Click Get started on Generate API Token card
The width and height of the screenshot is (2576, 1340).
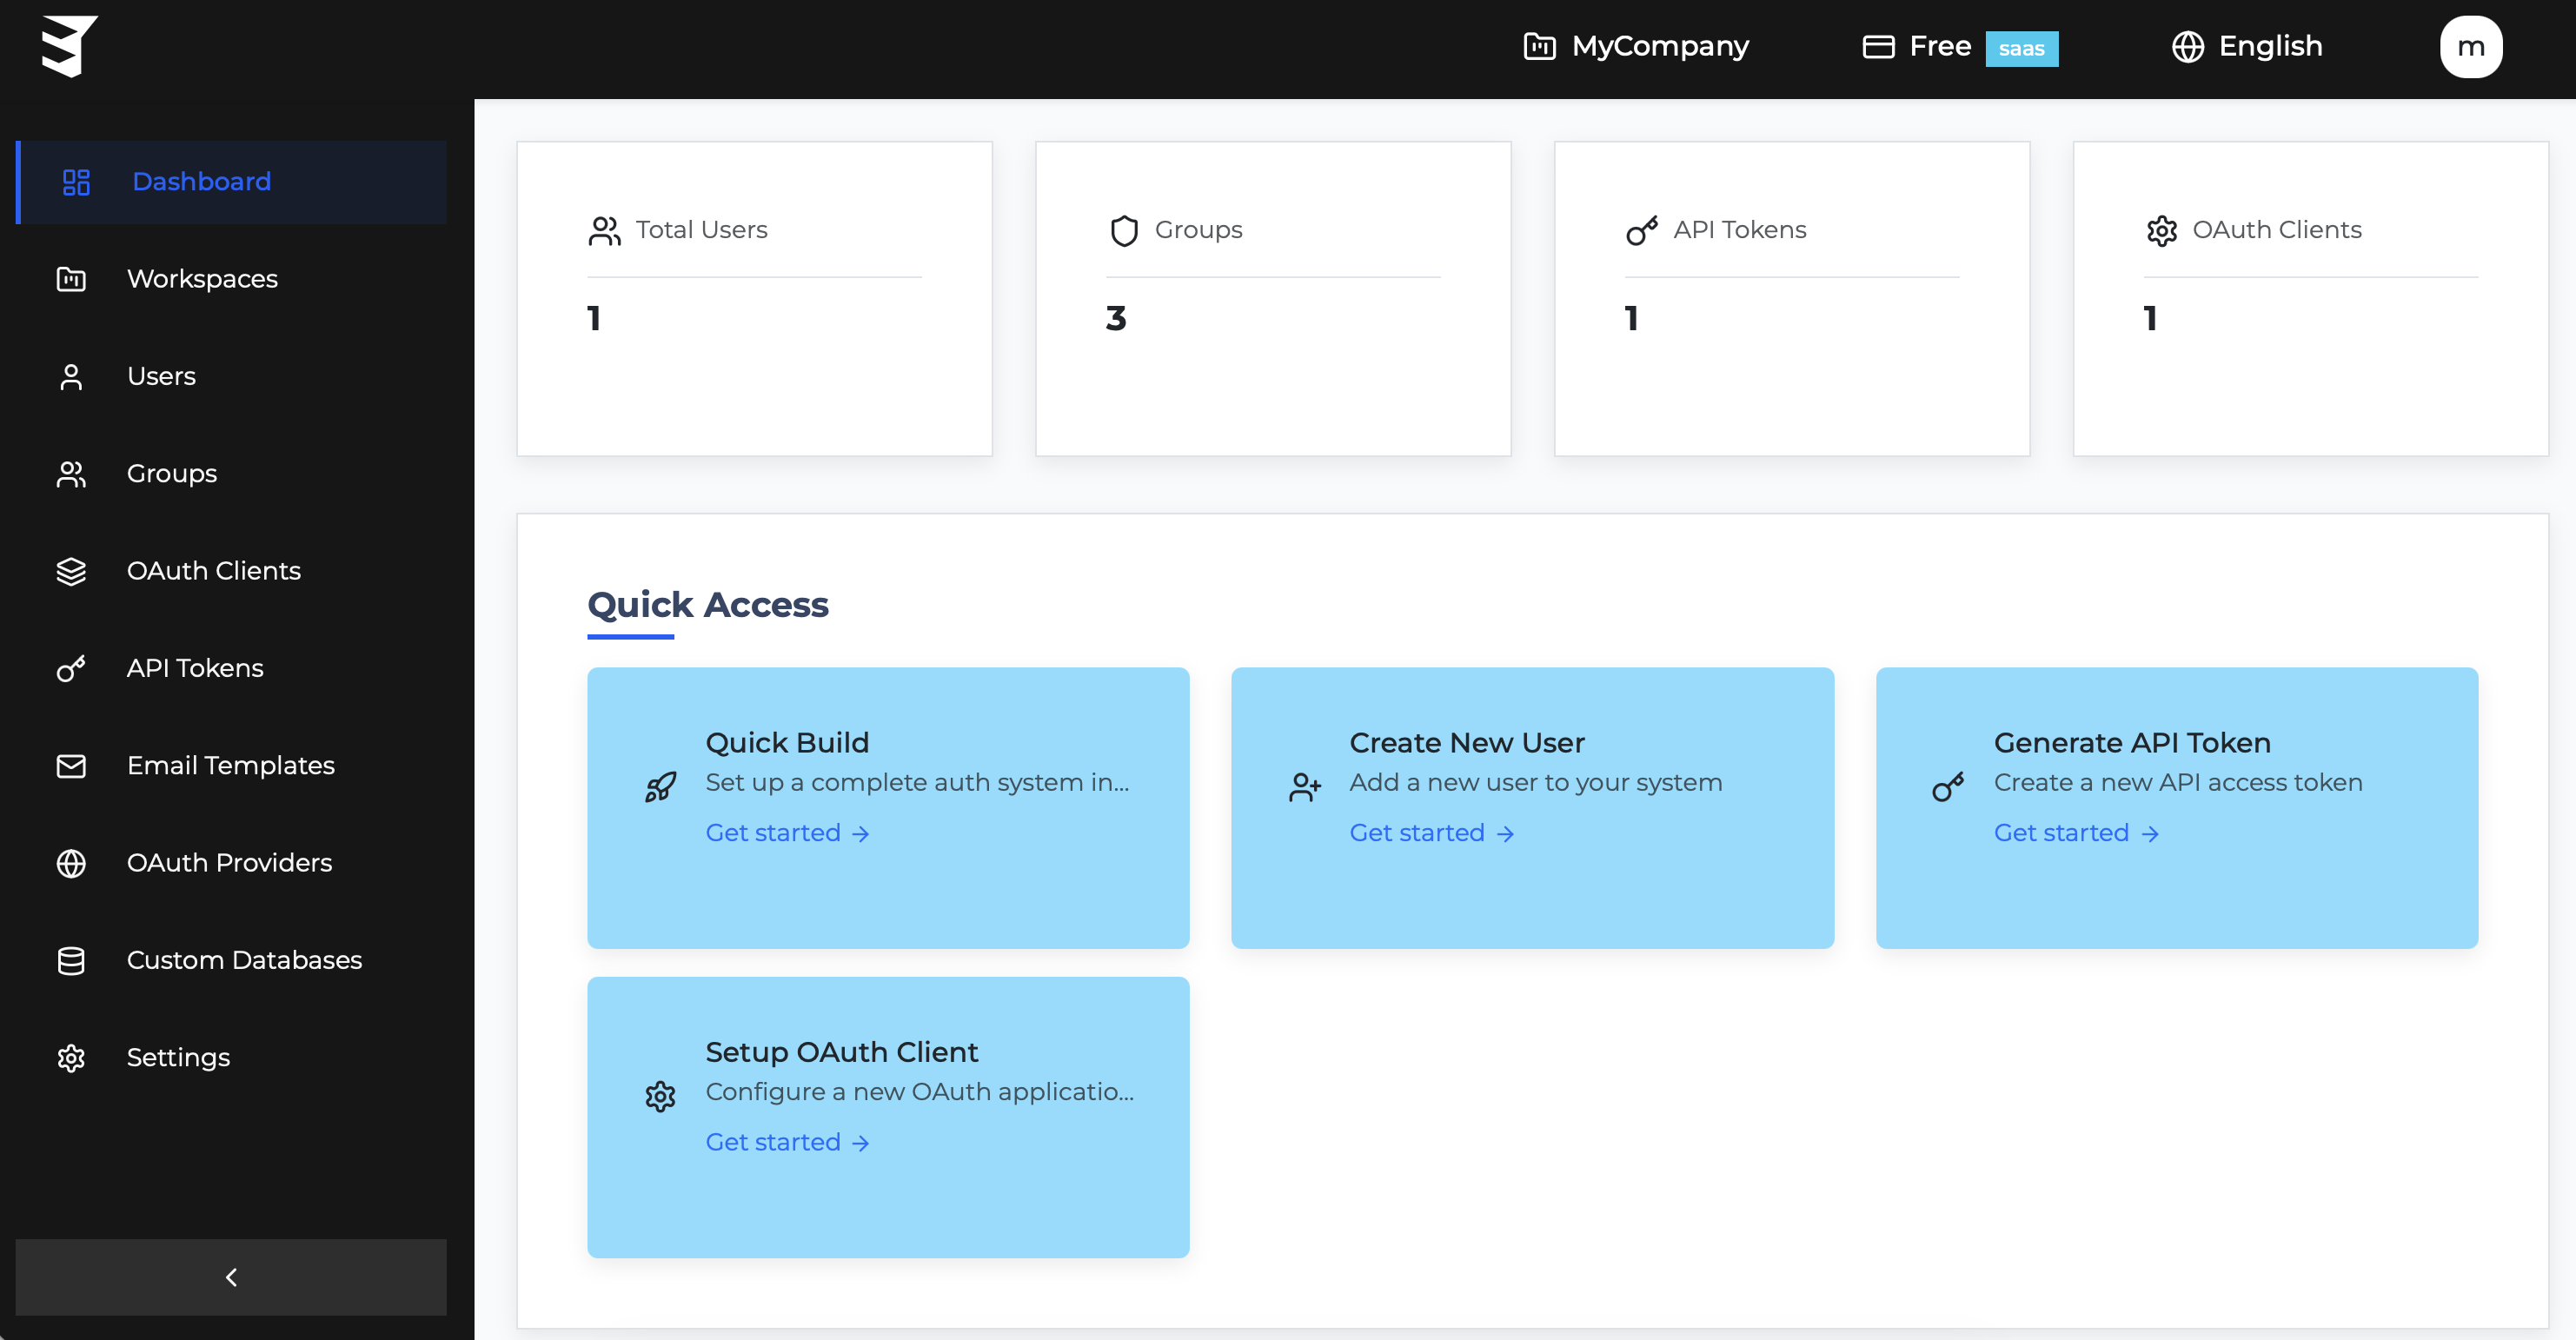point(2076,833)
